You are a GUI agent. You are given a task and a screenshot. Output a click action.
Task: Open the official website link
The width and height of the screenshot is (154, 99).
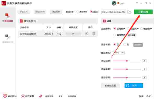pyautogui.click(x=12, y=96)
